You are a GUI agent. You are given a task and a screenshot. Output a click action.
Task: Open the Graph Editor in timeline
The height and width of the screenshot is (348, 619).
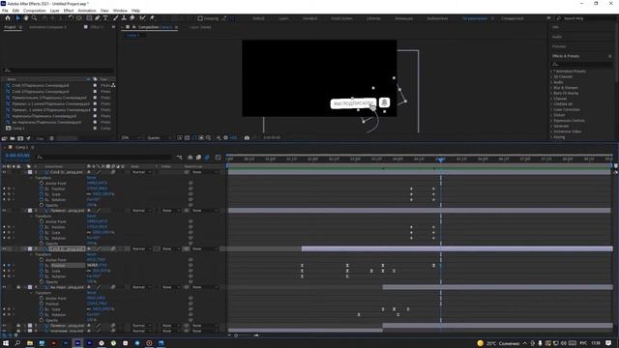[218, 158]
